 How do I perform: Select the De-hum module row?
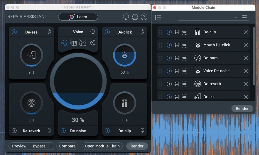pos(203,58)
